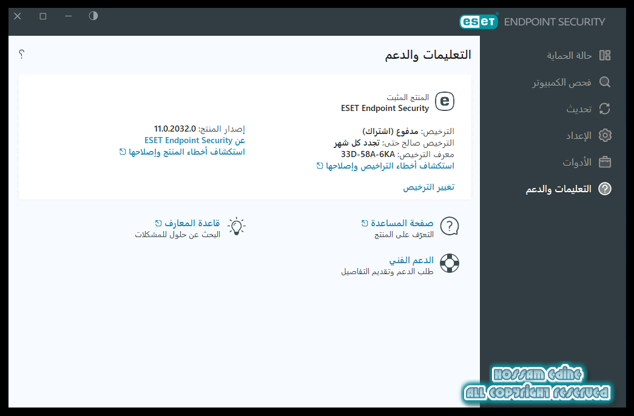
Task: Toggle the contrast half-circle icon in title bar
Action: click(x=93, y=16)
